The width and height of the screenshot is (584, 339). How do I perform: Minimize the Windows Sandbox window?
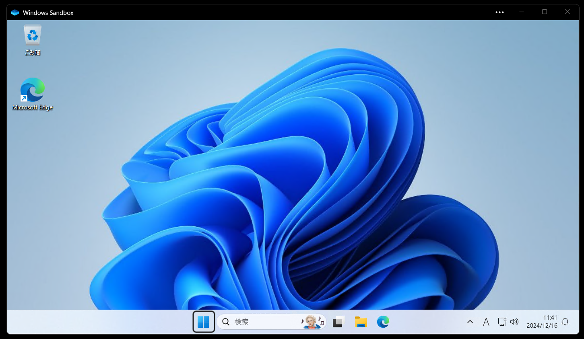(521, 12)
